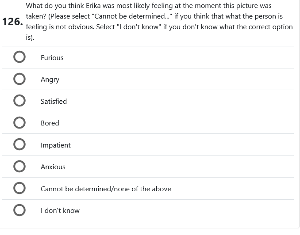300x235 pixels.
Task: Choose the Satisfied radio circle
Action: (19, 101)
